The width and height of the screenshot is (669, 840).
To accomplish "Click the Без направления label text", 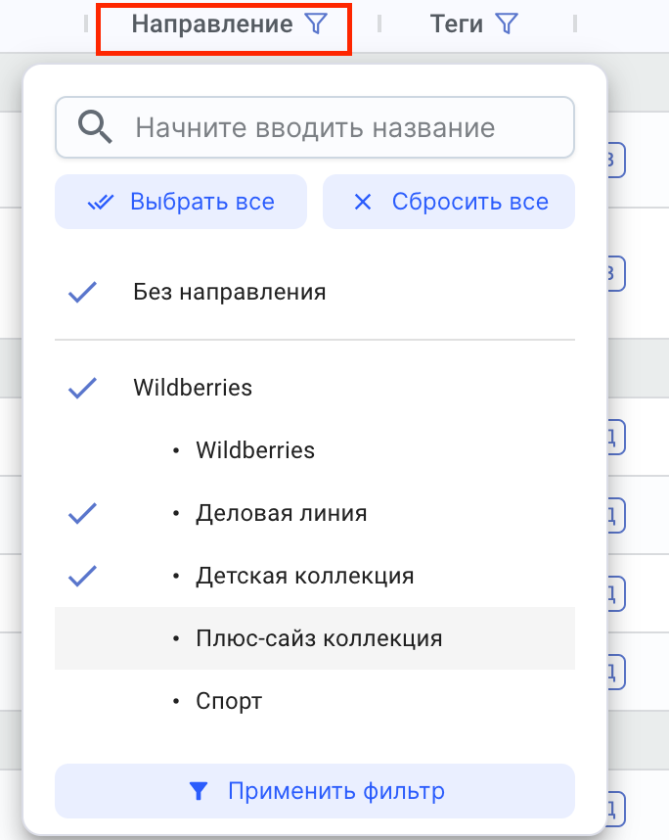I will tap(230, 292).
